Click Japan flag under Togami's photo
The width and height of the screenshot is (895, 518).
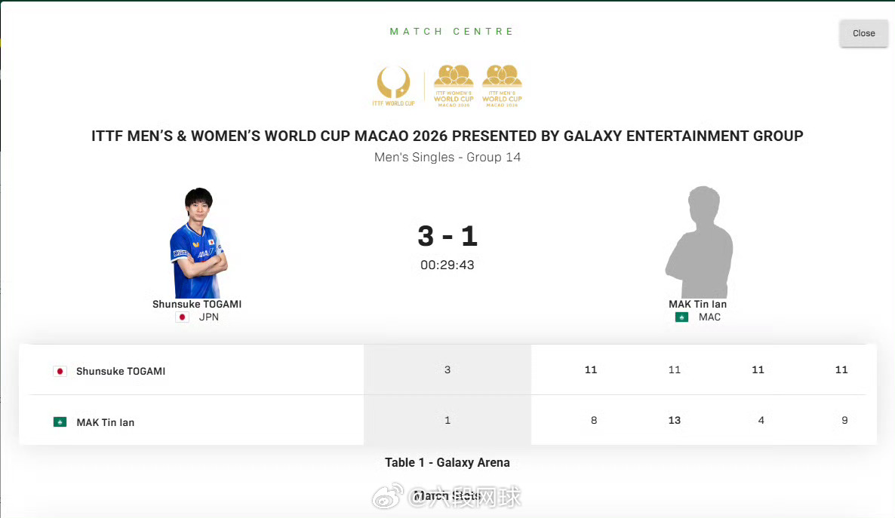(x=182, y=317)
